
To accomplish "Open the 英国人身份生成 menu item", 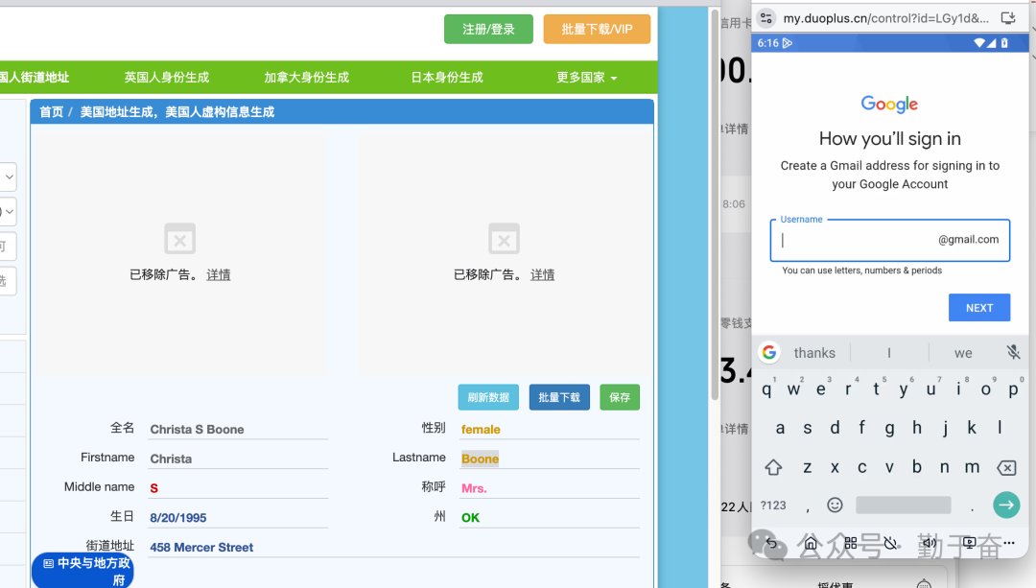I will pos(167,78).
